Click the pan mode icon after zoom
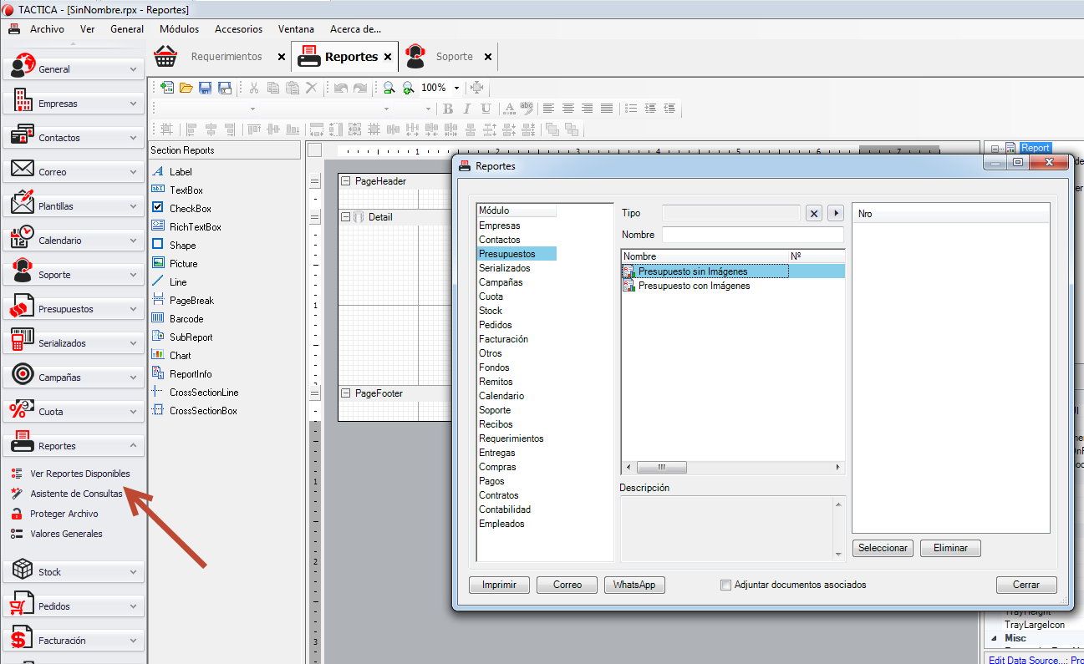The width and height of the screenshot is (1084, 664). 476,88
